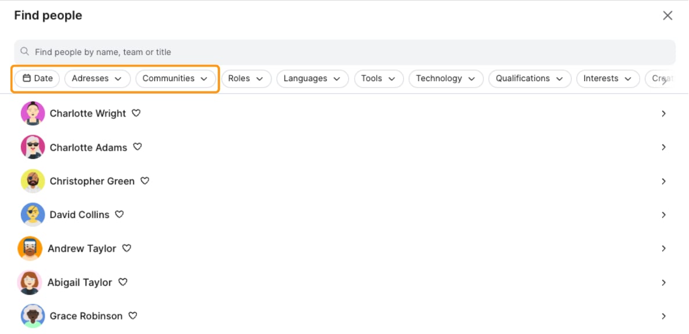The height and width of the screenshot is (334, 689).
Task: Open David Collins row chevron
Action: pos(663,215)
